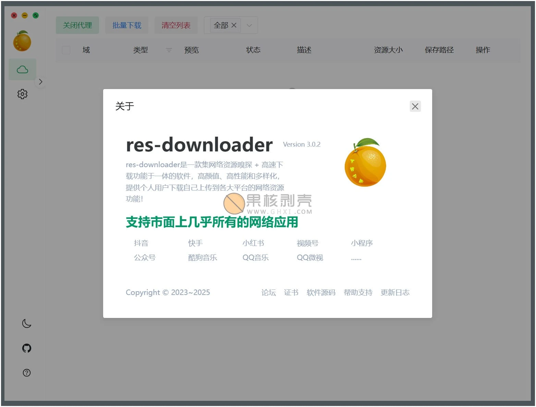The height and width of the screenshot is (407, 536).
Task: Open the cloud resource panel in sidebar
Action: point(22,69)
